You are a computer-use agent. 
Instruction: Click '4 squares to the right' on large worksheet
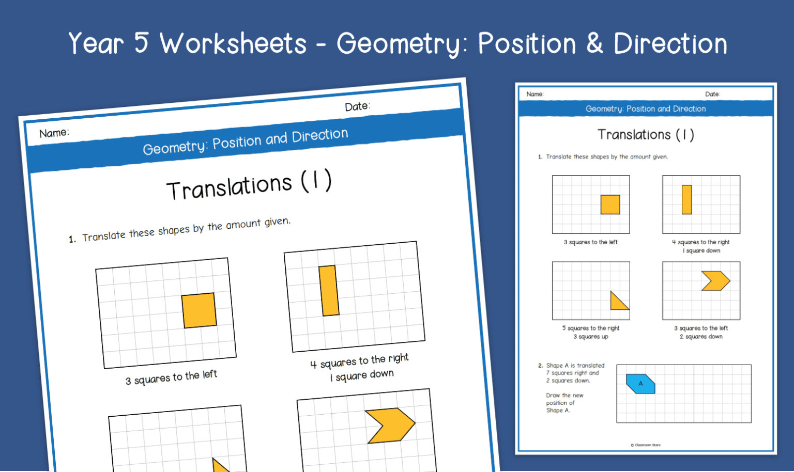359,360
